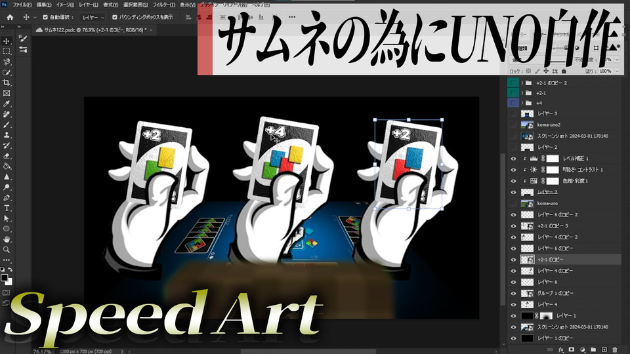
Task: Click the new layer plus icon
Action: click(x=604, y=349)
